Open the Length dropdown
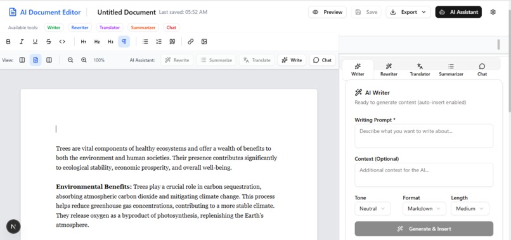511x240 pixels. point(470,209)
